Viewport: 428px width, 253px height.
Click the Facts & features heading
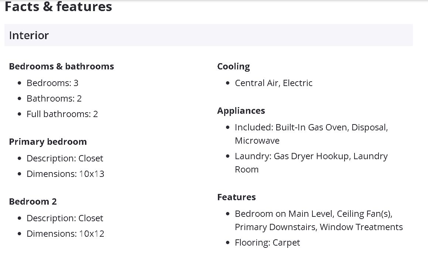[58, 7]
